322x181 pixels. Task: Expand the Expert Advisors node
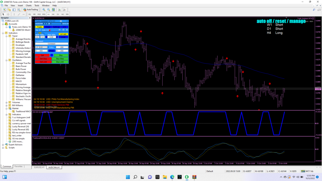tap(3, 145)
